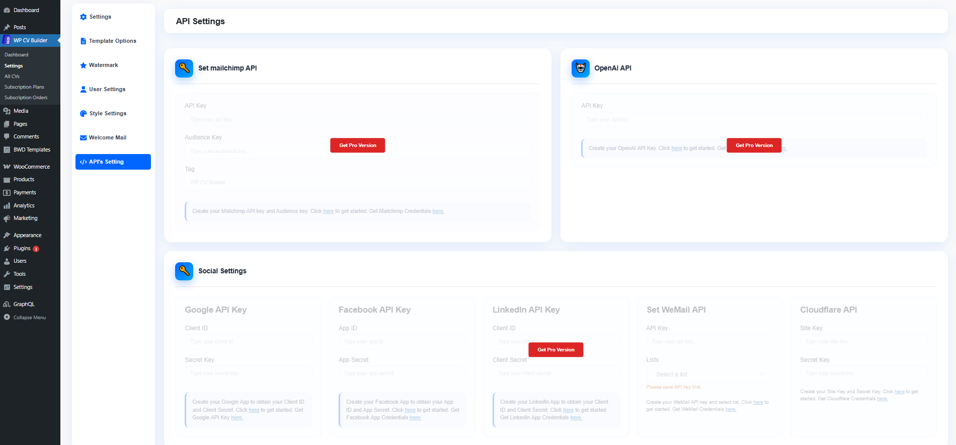Click the Posts pin icon
Image resolution: width=956 pixels, height=445 pixels.
click(x=7, y=27)
